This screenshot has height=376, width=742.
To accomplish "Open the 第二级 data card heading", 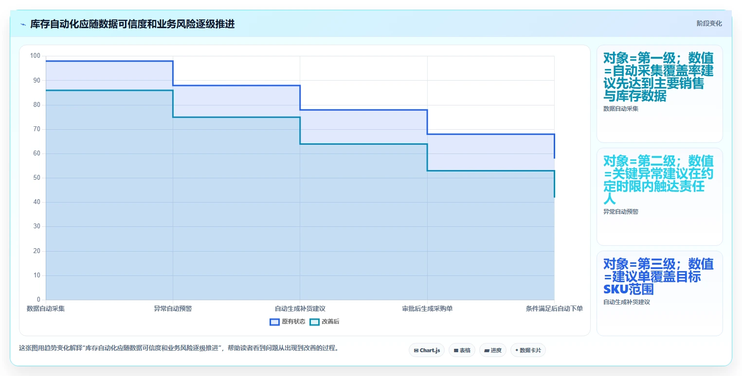I will click(659, 180).
